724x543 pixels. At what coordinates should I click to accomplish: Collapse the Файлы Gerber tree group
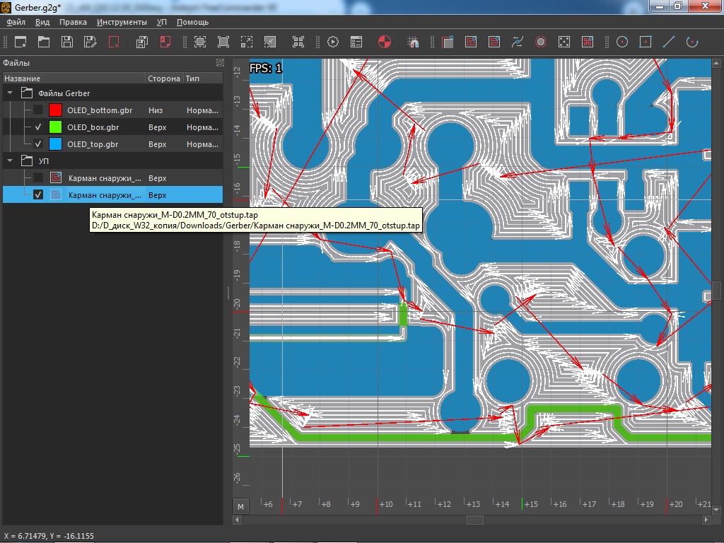point(11,93)
